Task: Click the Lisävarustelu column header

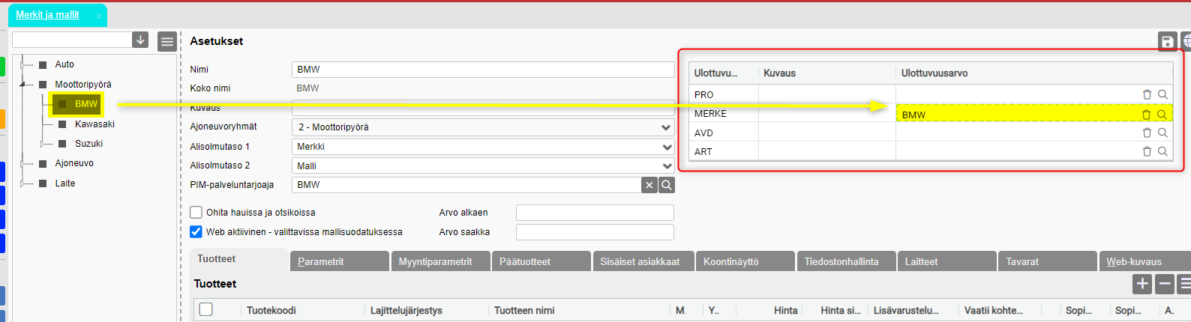Action: 905,310
